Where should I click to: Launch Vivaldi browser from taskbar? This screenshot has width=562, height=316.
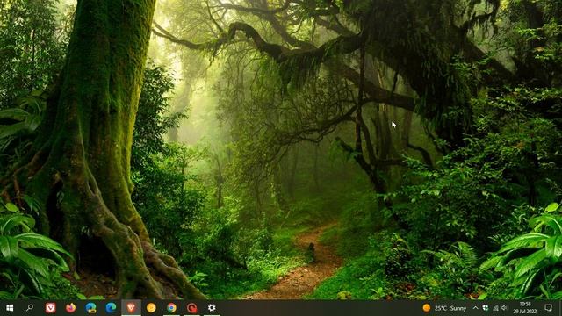click(x=51, y=308)
